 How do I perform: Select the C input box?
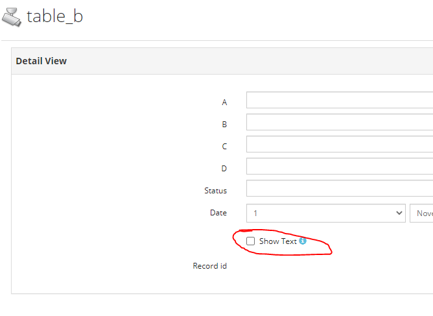[x=340, y=144]
